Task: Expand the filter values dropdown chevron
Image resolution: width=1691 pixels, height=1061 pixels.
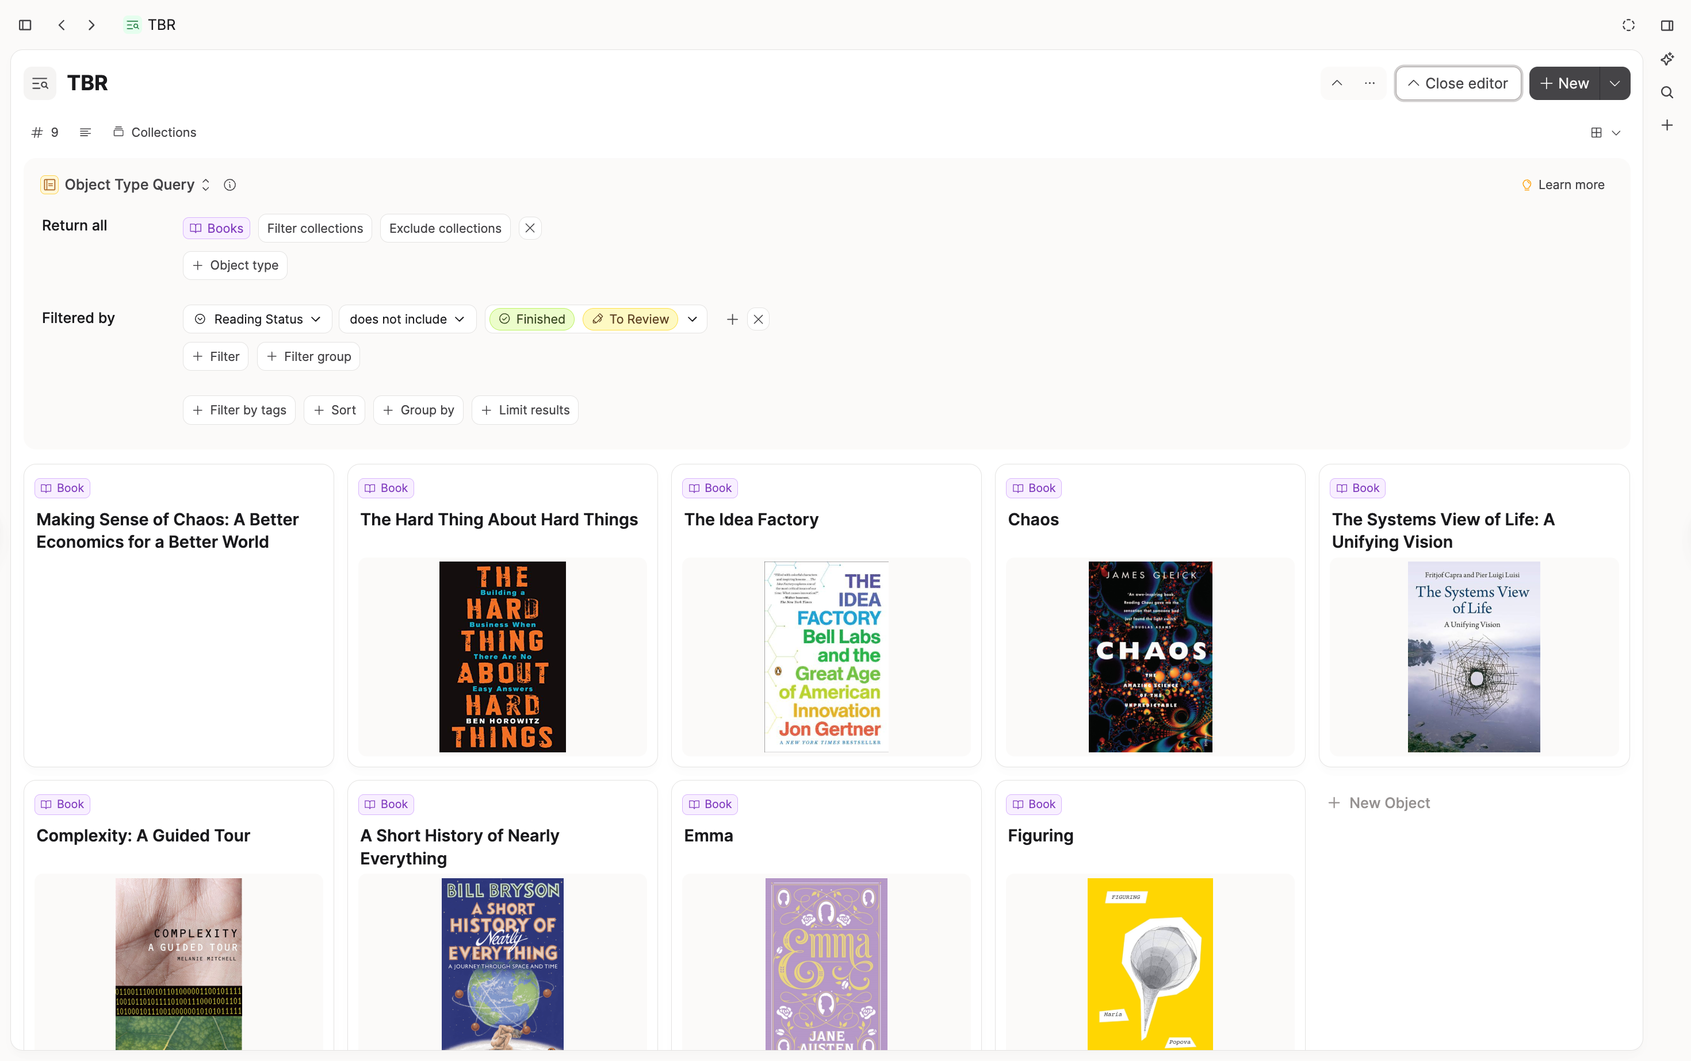Action: pos(692,320)
